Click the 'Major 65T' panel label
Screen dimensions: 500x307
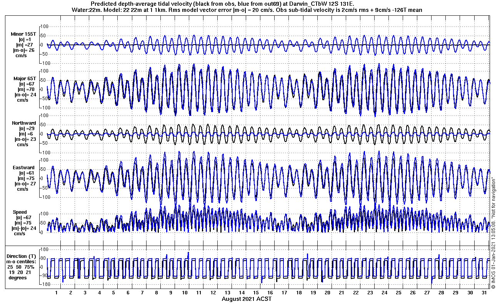[25, 79]
